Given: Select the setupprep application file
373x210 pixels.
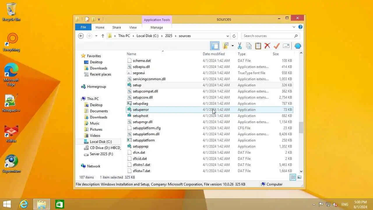Looking at the screenshot, I should pyautogui.click(x=209, y=146).
